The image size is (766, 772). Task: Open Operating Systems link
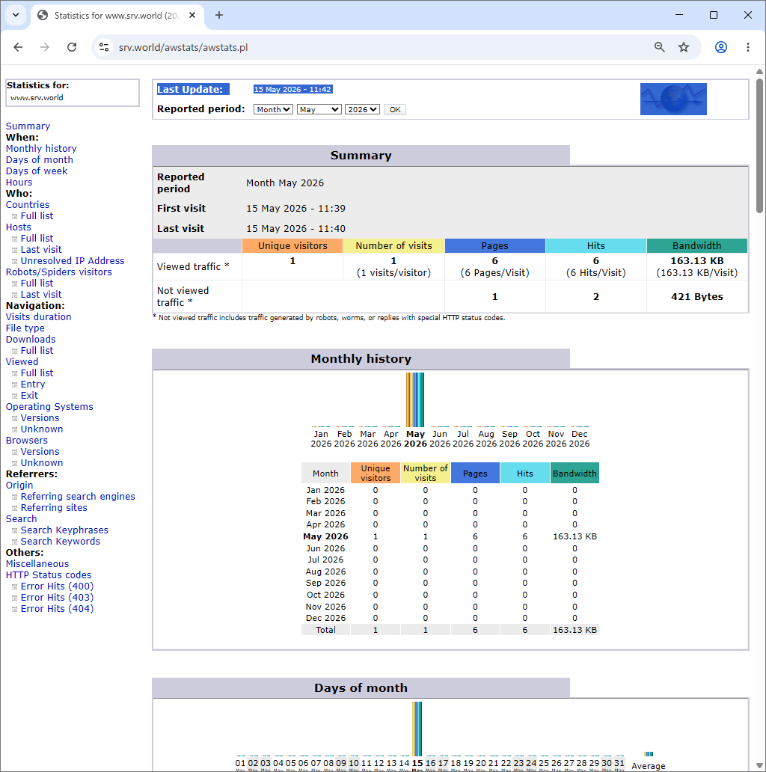click(49, 407)
